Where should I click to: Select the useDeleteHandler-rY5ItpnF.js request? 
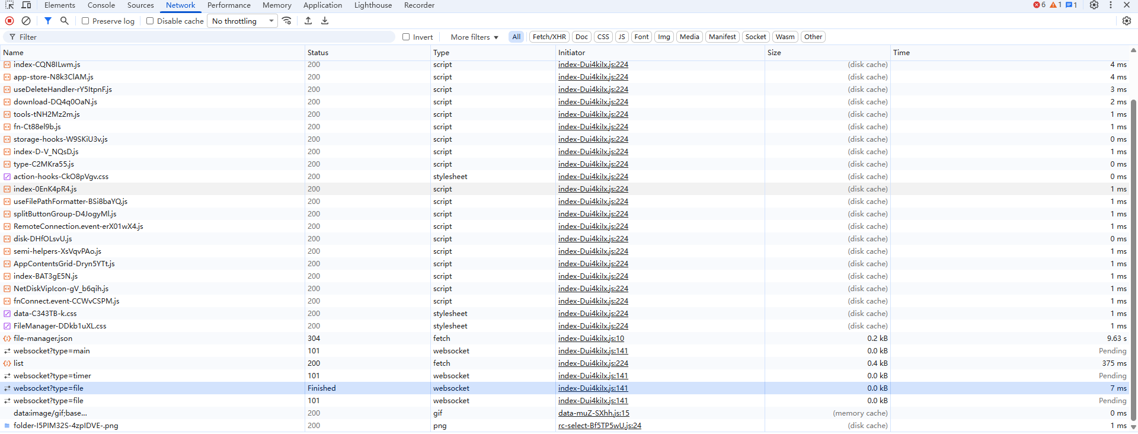pyautogui.click(x=565, y=90)
